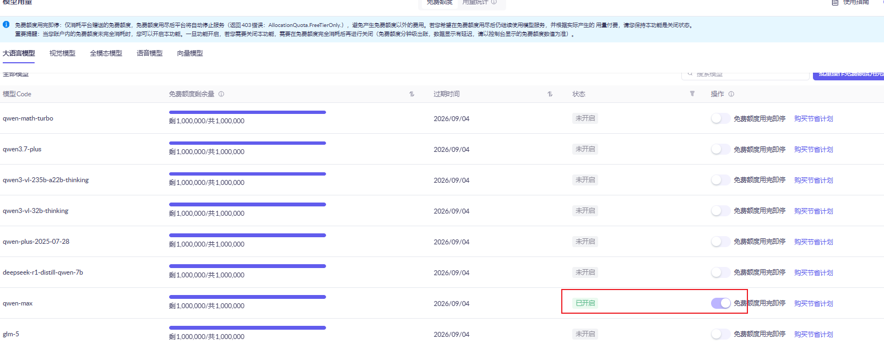This screenshot has width=884, height=344.
Task: Click 购买节省计划 for qwen-plus-2025-07-28
Action: click(814, 242)
